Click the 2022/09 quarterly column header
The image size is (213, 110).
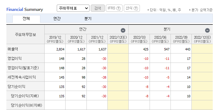click(181, 39)
